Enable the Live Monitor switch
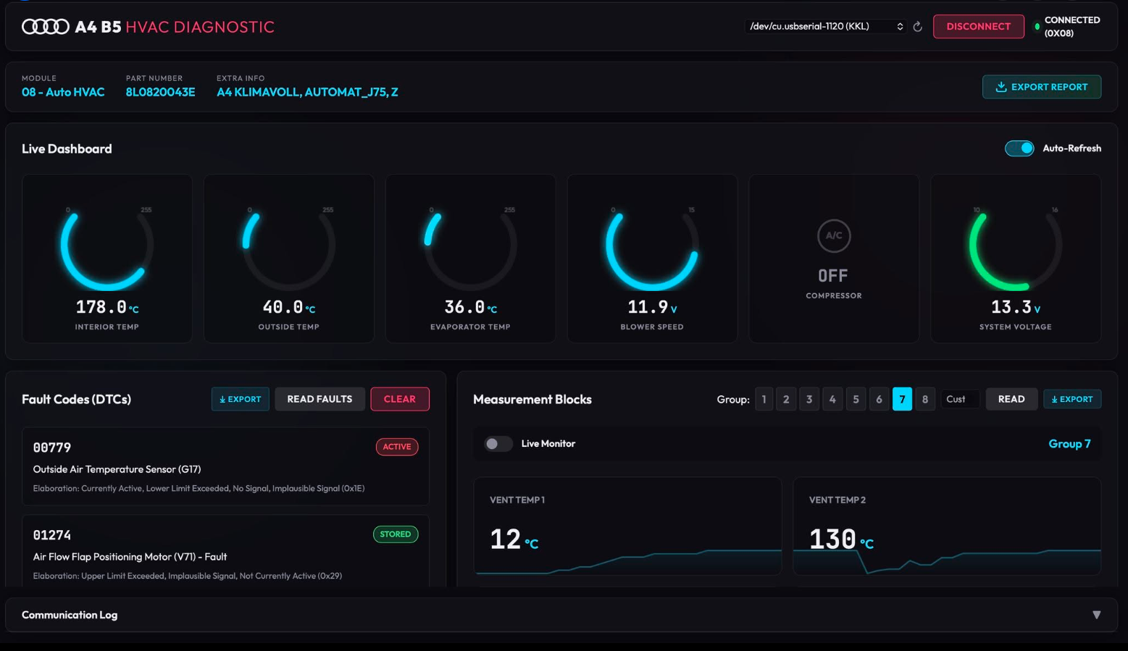The width and height of the screenshot is (1128, 651). click(498, 444)
